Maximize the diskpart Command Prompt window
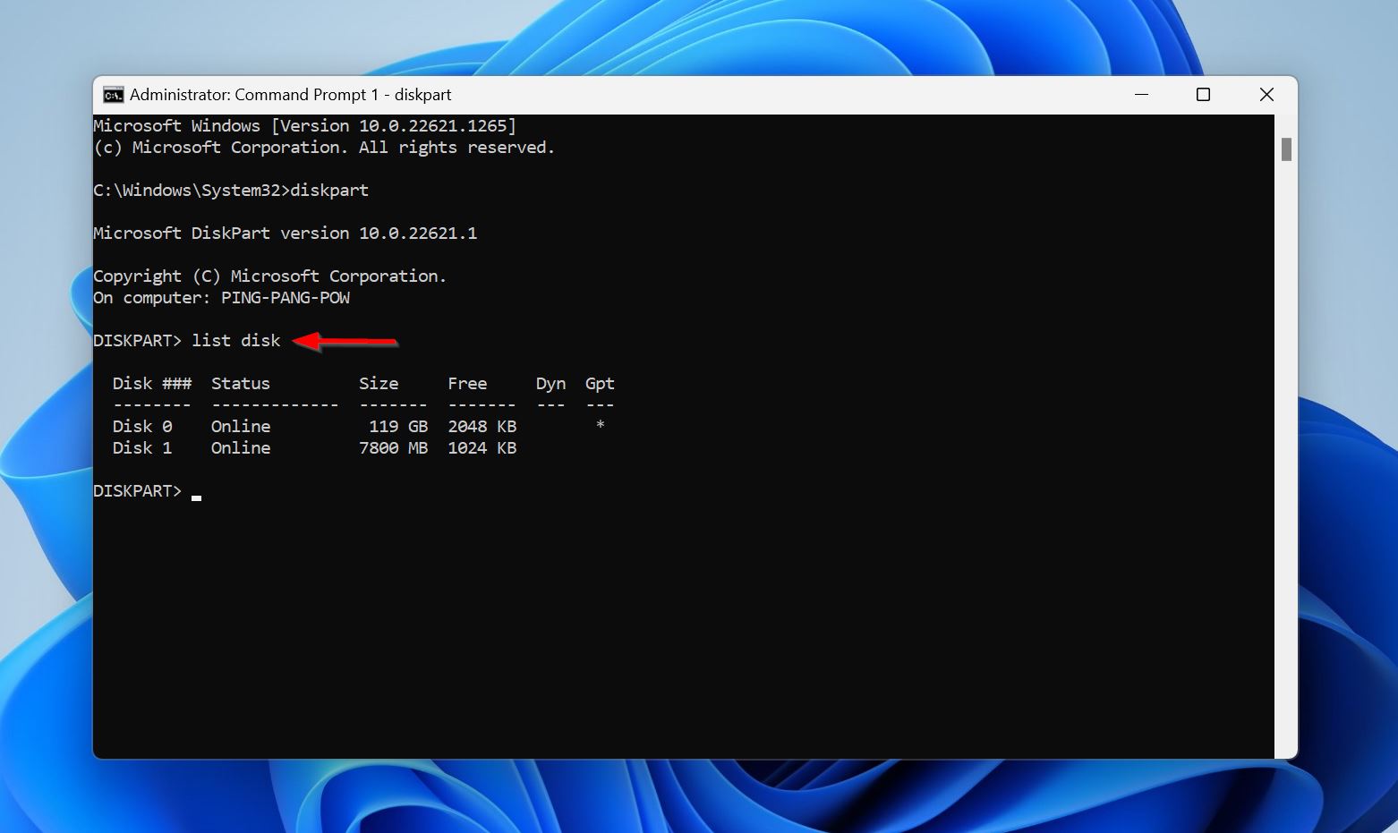Image resolution: width=1398 pixels, height=833 pixels. point(1203,95)
